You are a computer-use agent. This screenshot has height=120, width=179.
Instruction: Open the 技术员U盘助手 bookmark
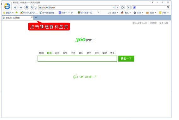(x=48, y=13)
